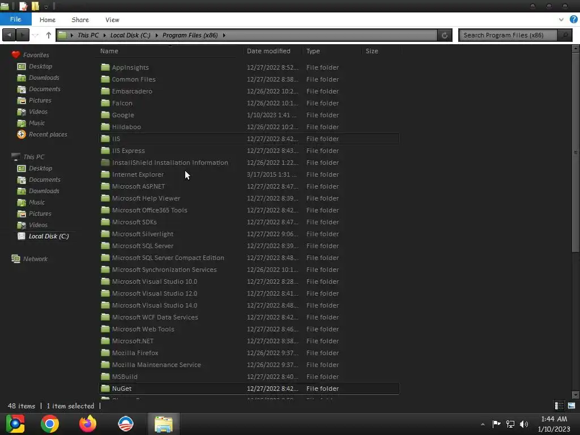The height and width of the screenshot is (435, 580).
Task: Select the Microsoft Office365 Tools folder
Action: pyautogui.click(x=150, y=210)
